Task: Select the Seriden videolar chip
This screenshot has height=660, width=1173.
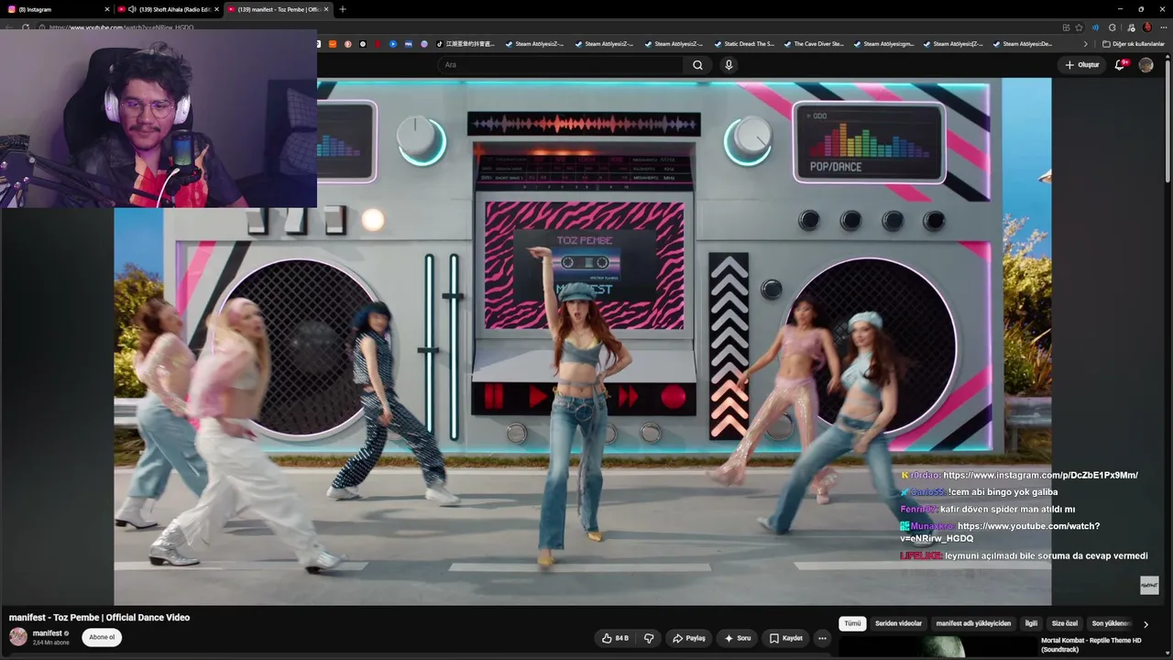Action: pos(898,623)
